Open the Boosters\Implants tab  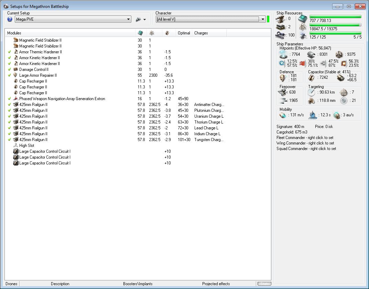(x=138, y=284)
